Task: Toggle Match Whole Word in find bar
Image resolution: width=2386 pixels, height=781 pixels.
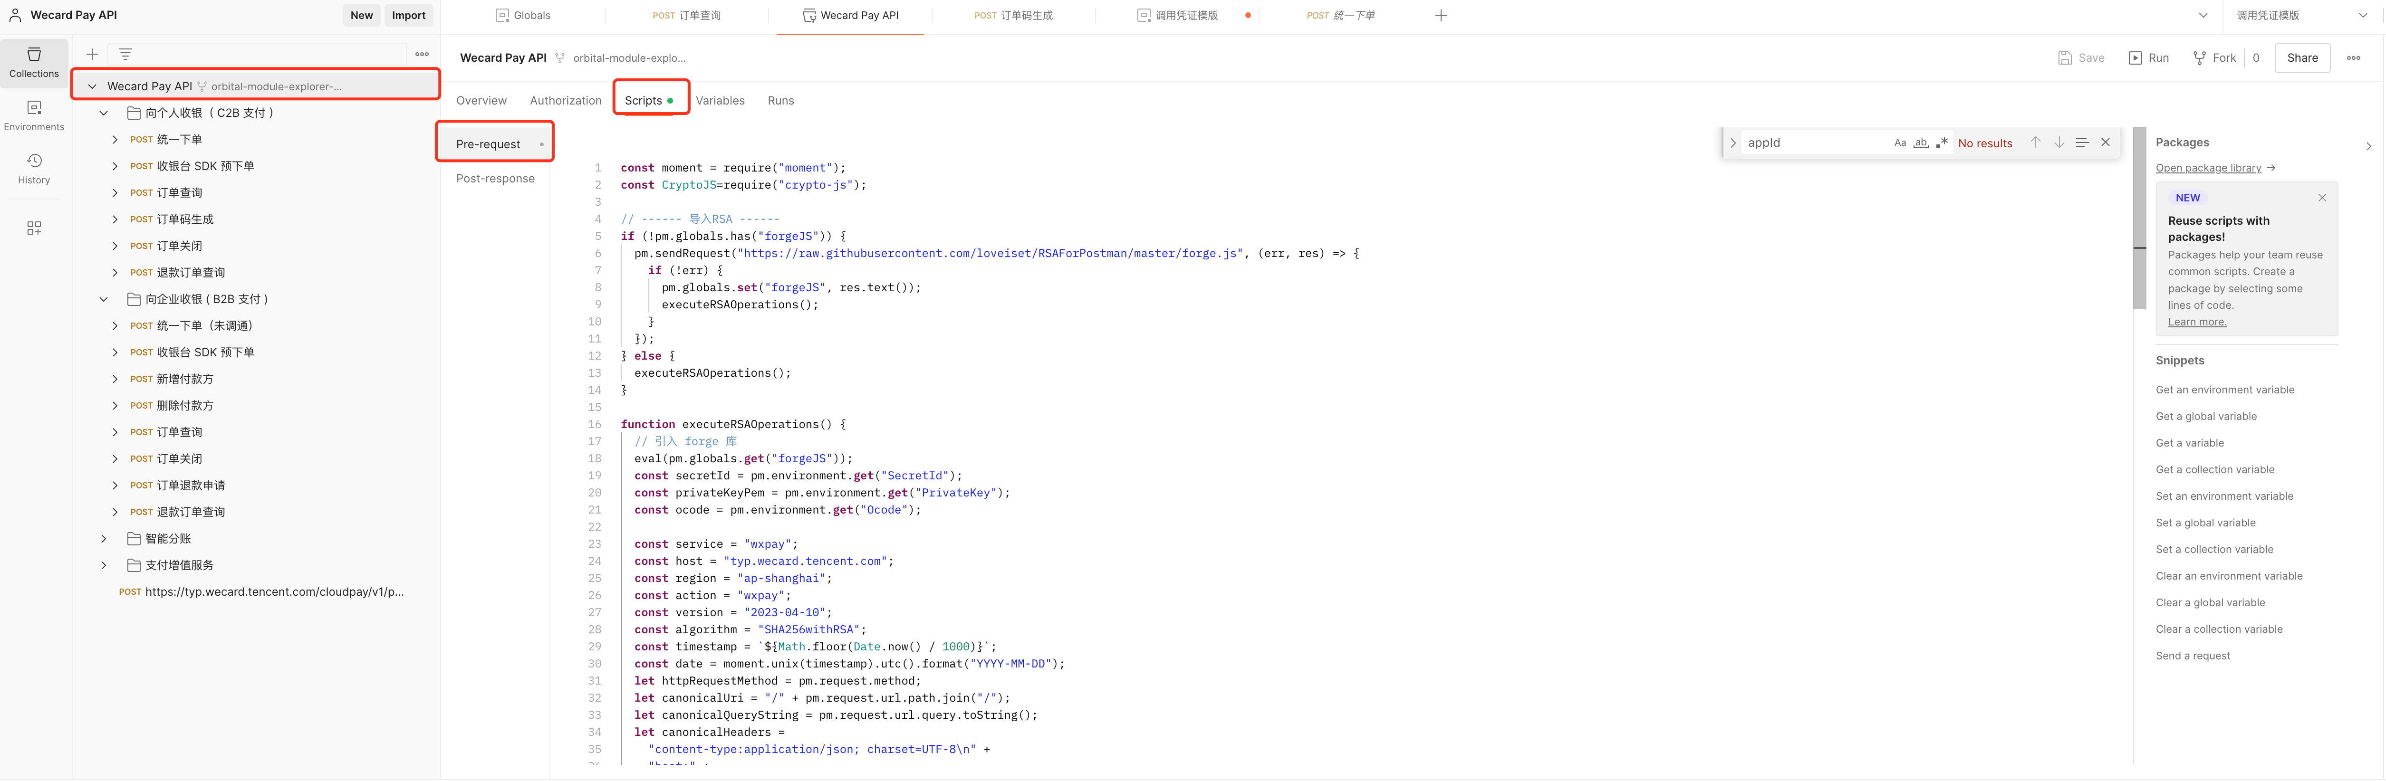Action: [1921, 143]
